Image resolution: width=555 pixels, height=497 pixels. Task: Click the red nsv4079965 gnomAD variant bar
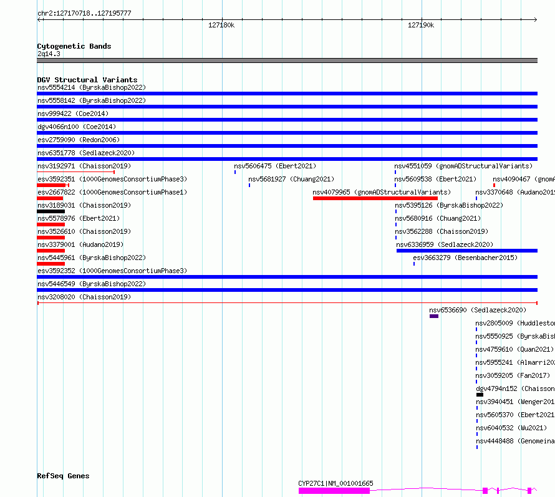click(x=375, y=198)
